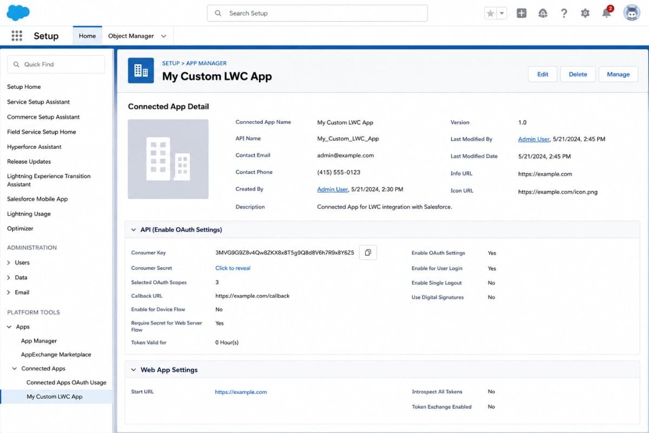Screen dimensions: 649x433
Task: Click the APP MANAGER breadcrumb link
Action: click(207, 63)
